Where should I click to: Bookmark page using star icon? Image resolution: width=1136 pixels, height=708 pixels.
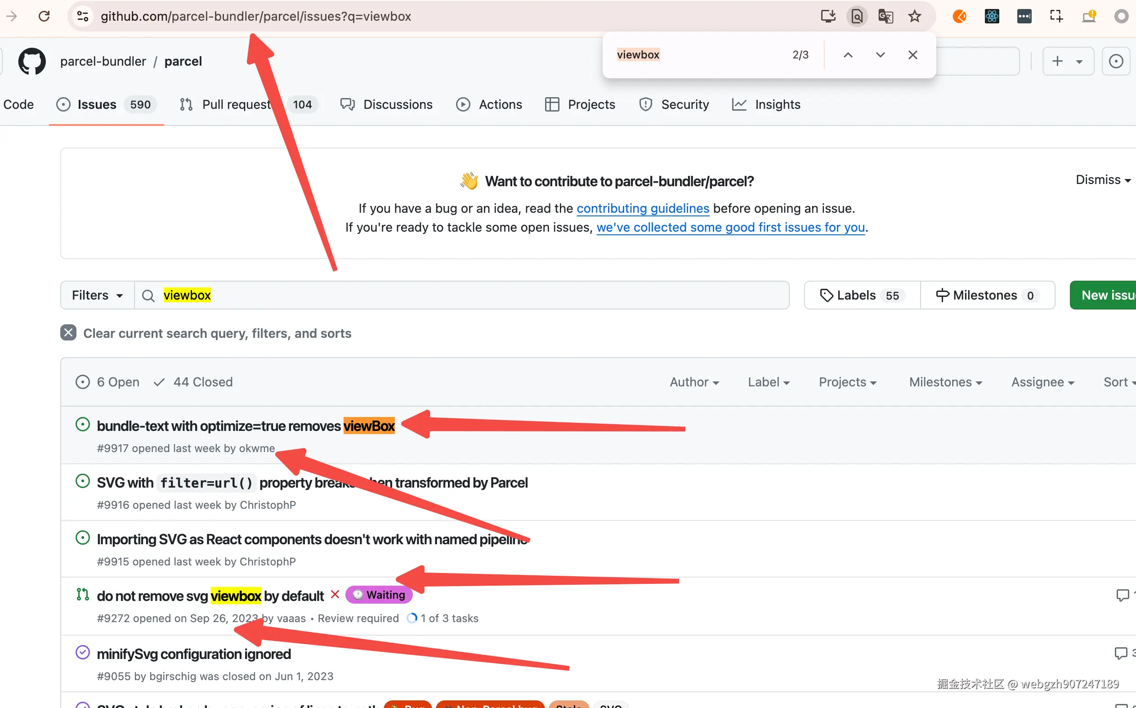coord(914,16)
